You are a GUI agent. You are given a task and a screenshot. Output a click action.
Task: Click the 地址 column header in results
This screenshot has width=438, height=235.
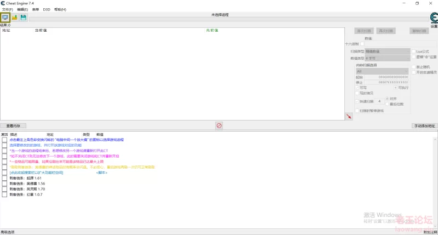(6, 30)
